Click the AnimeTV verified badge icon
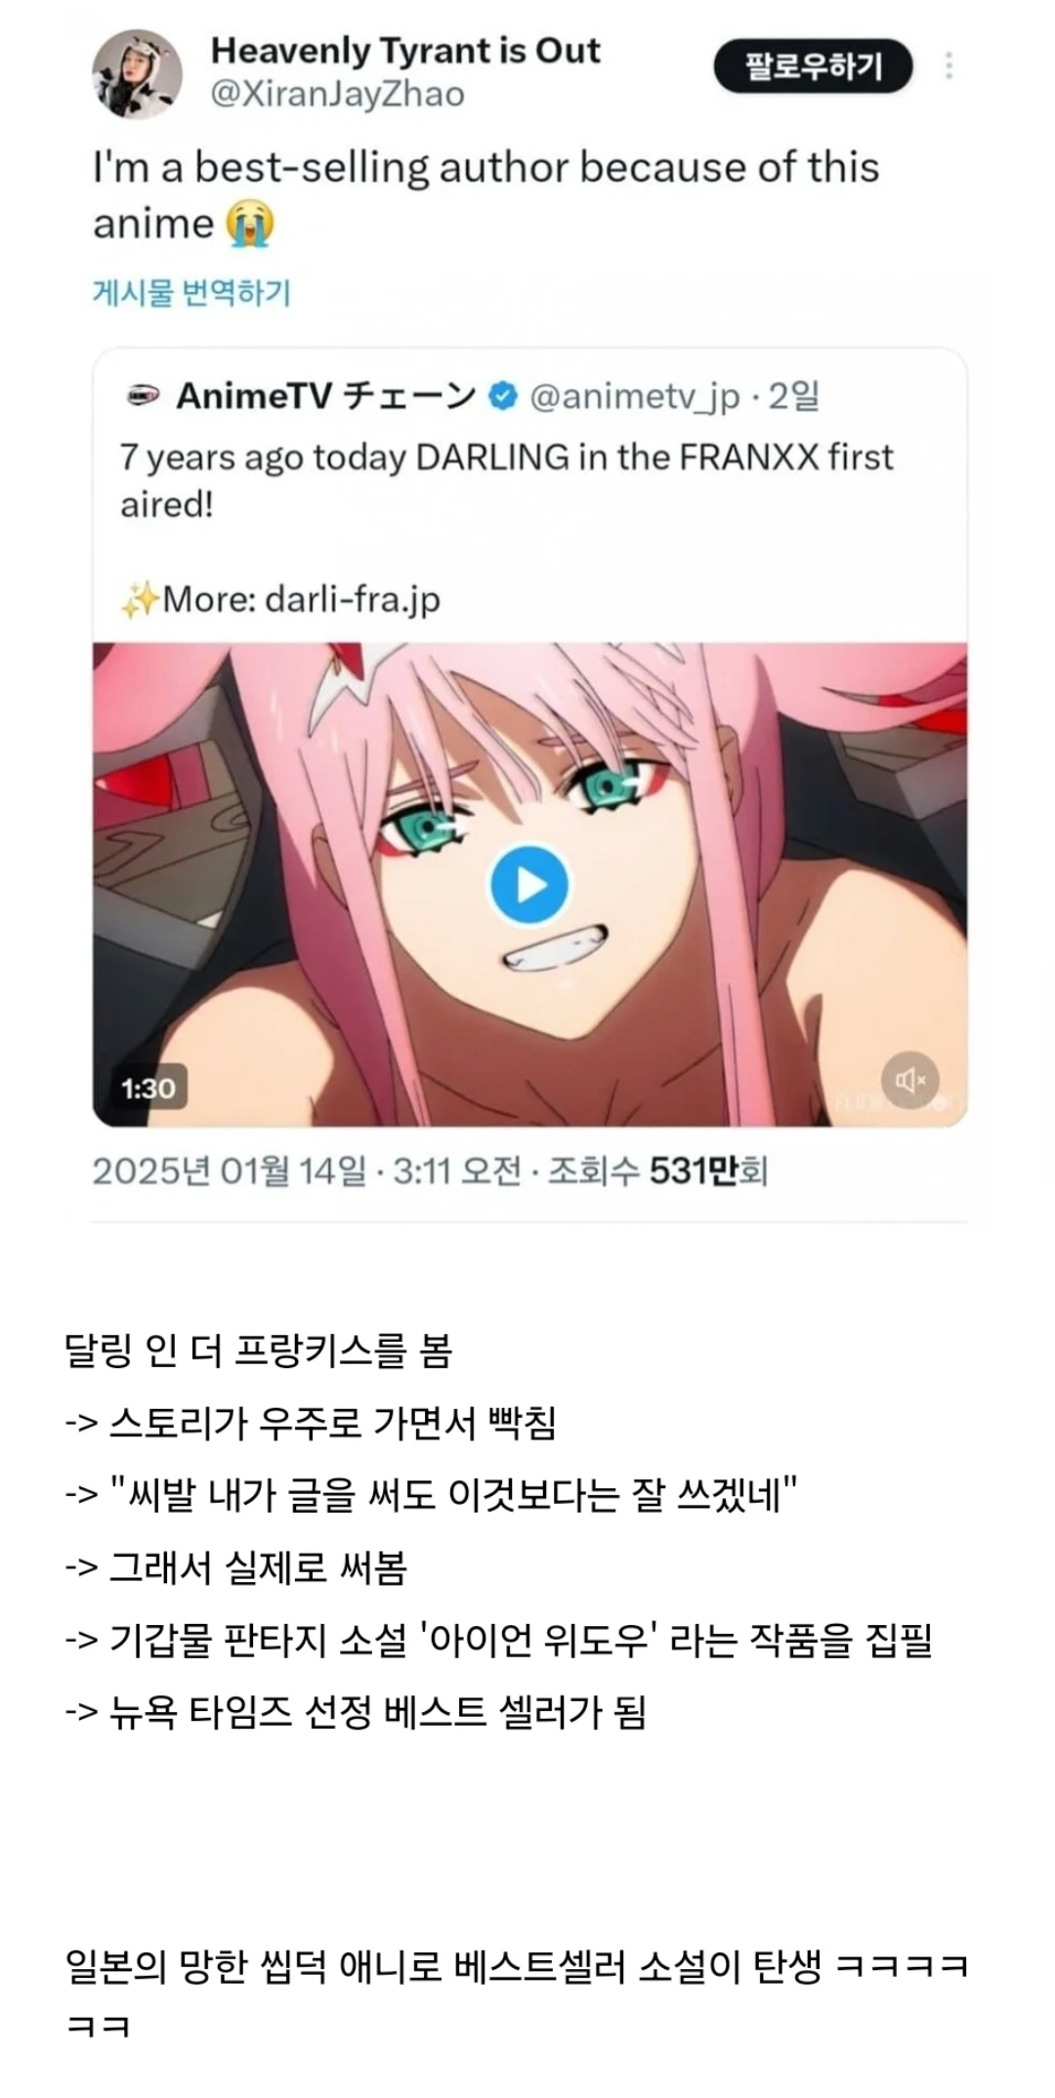 coord(502,397)
